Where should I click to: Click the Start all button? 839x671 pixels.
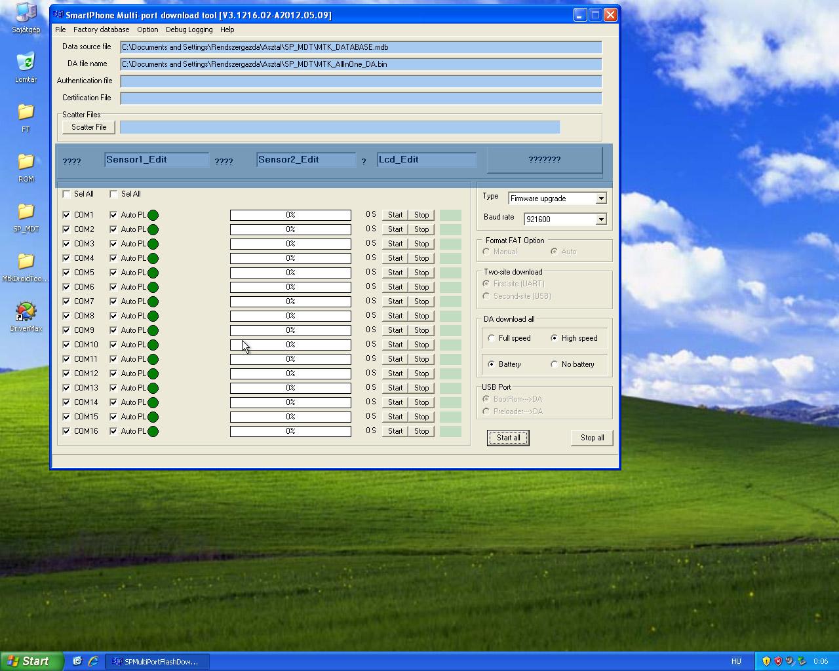point(508,438)
